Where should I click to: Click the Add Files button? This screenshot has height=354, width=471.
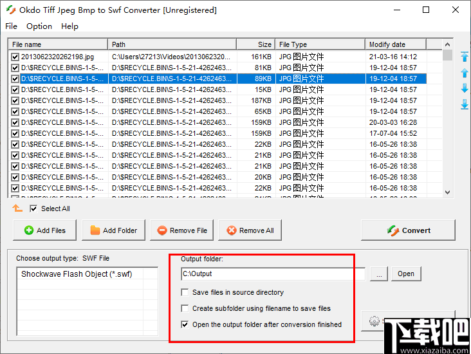[x=45, y=230]
